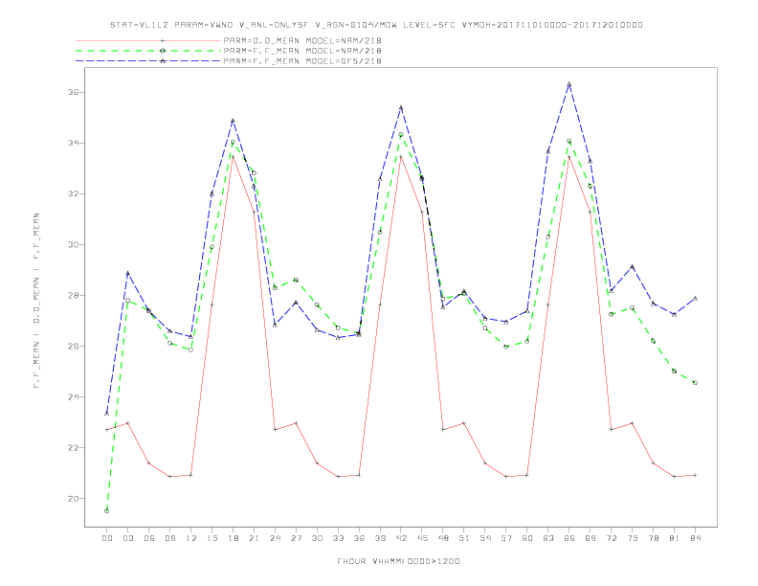Screen dimensions: 758x586
Task: Click the y-axis tick label 24
Action: pos(74,397)
